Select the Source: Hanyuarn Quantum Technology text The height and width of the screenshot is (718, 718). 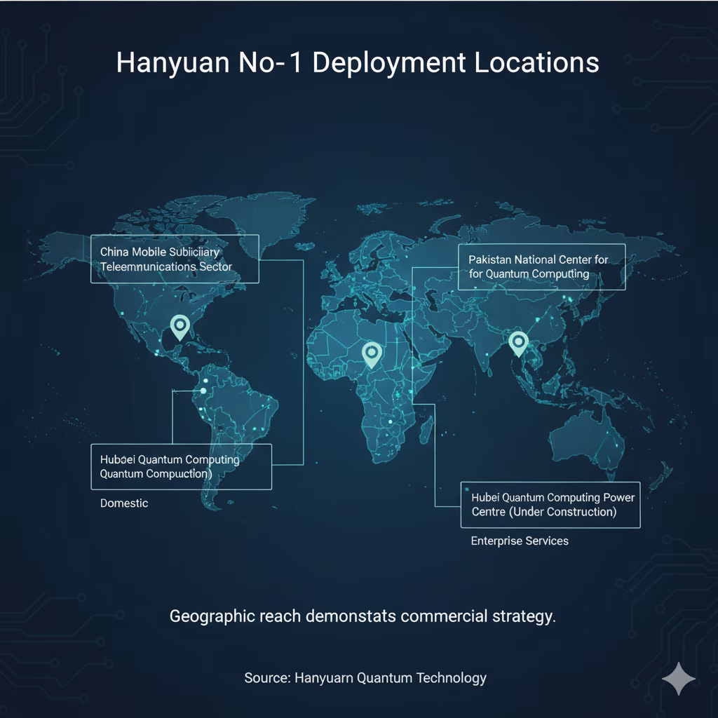point(365,678)
